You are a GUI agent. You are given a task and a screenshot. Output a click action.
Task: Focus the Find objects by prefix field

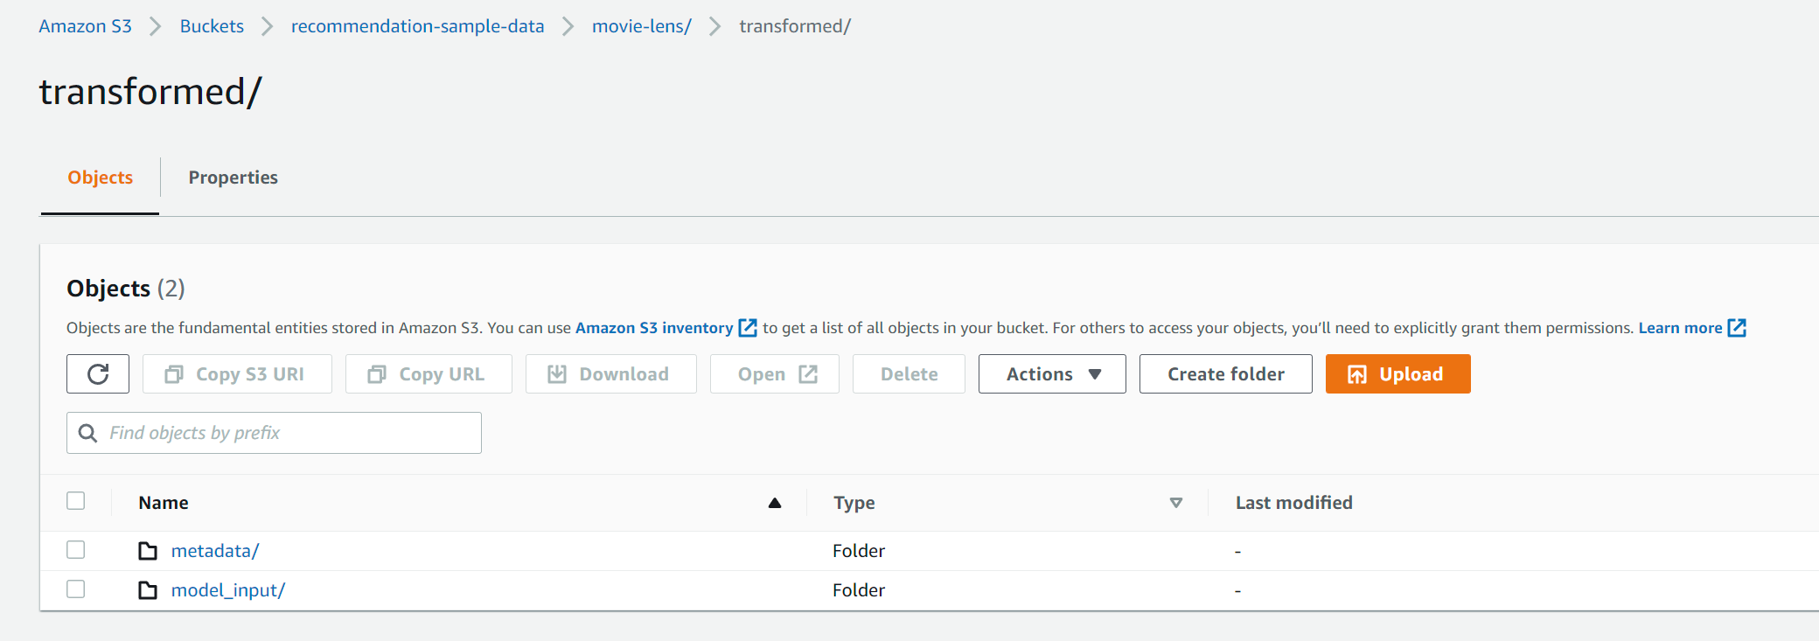tap(289, 433)
